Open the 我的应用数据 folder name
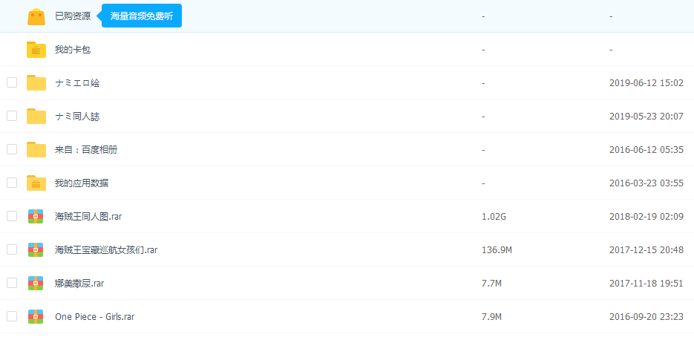The height and width of the screenshot is (340, 694). pos(82,183)
